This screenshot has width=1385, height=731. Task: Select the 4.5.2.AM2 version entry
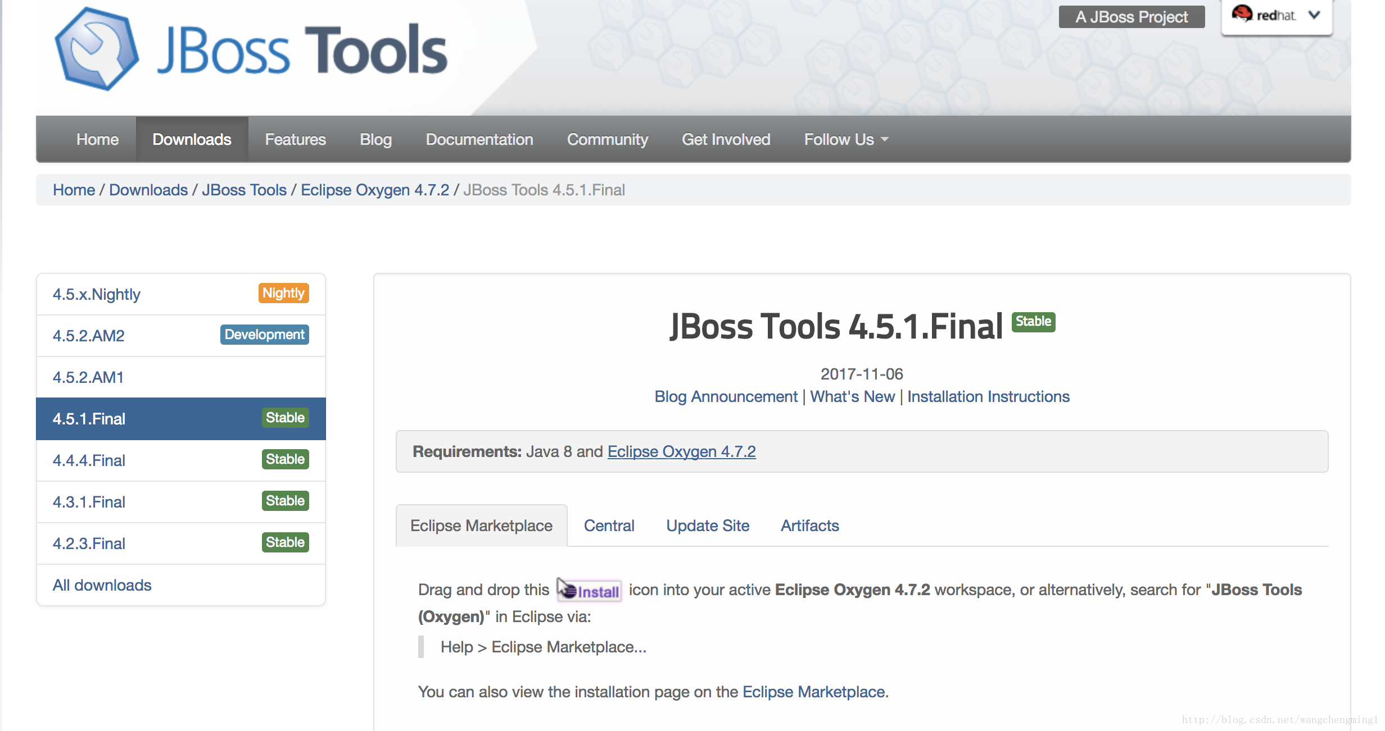pos(181,336)
